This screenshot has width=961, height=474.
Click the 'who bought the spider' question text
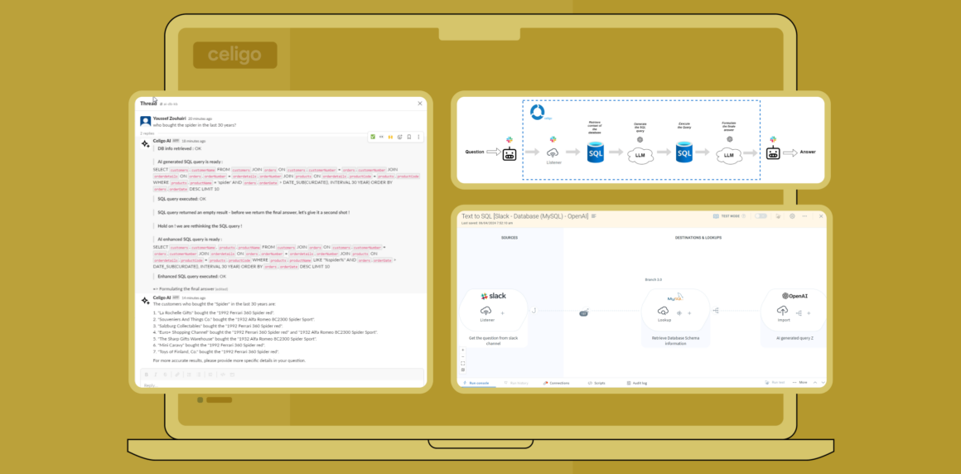point(195,125)
